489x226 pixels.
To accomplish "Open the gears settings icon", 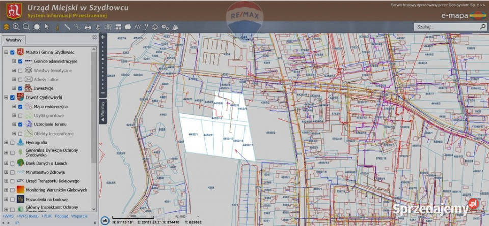I will click(165, 27).
